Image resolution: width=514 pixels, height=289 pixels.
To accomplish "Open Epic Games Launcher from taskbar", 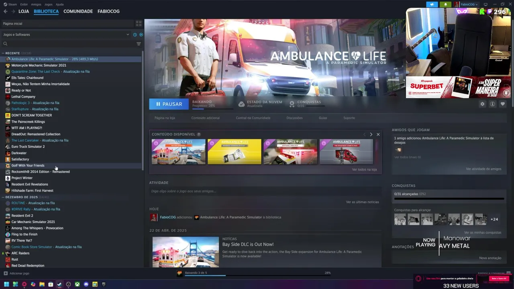I will pos(104,284).
